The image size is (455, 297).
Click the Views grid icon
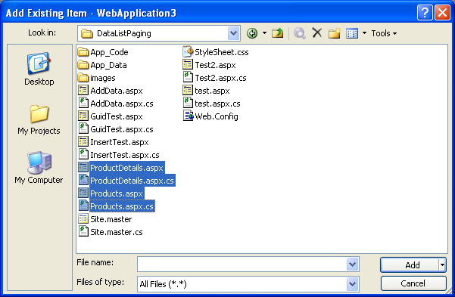pos(352,33)
